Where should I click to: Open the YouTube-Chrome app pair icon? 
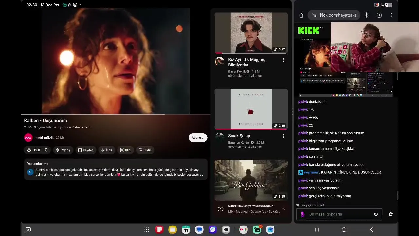pos(244,230)
